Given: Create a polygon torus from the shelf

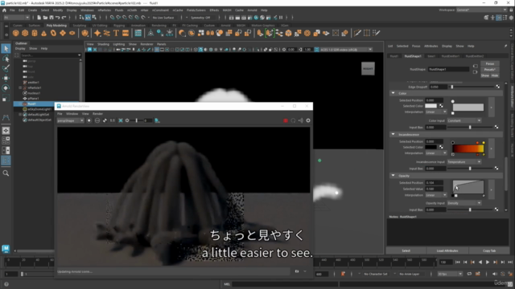Looking at the screenshot, I should point(53,33).
